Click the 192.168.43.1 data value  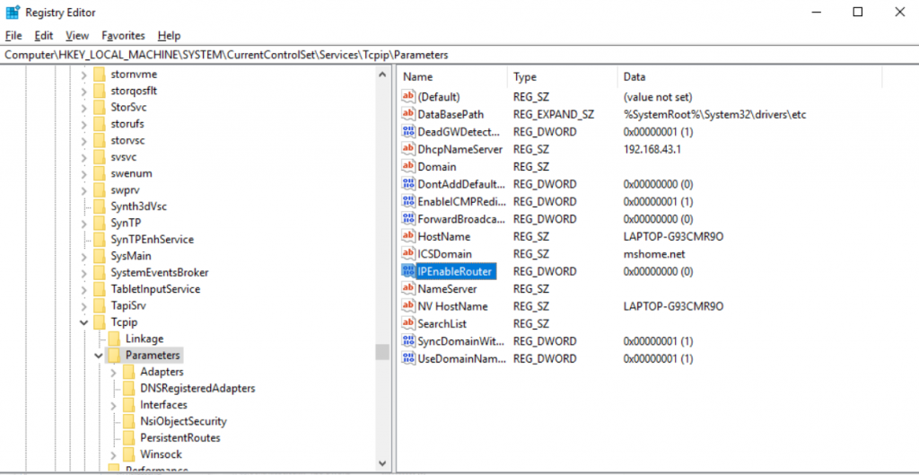pyautogui.click(x=652, y=149)
